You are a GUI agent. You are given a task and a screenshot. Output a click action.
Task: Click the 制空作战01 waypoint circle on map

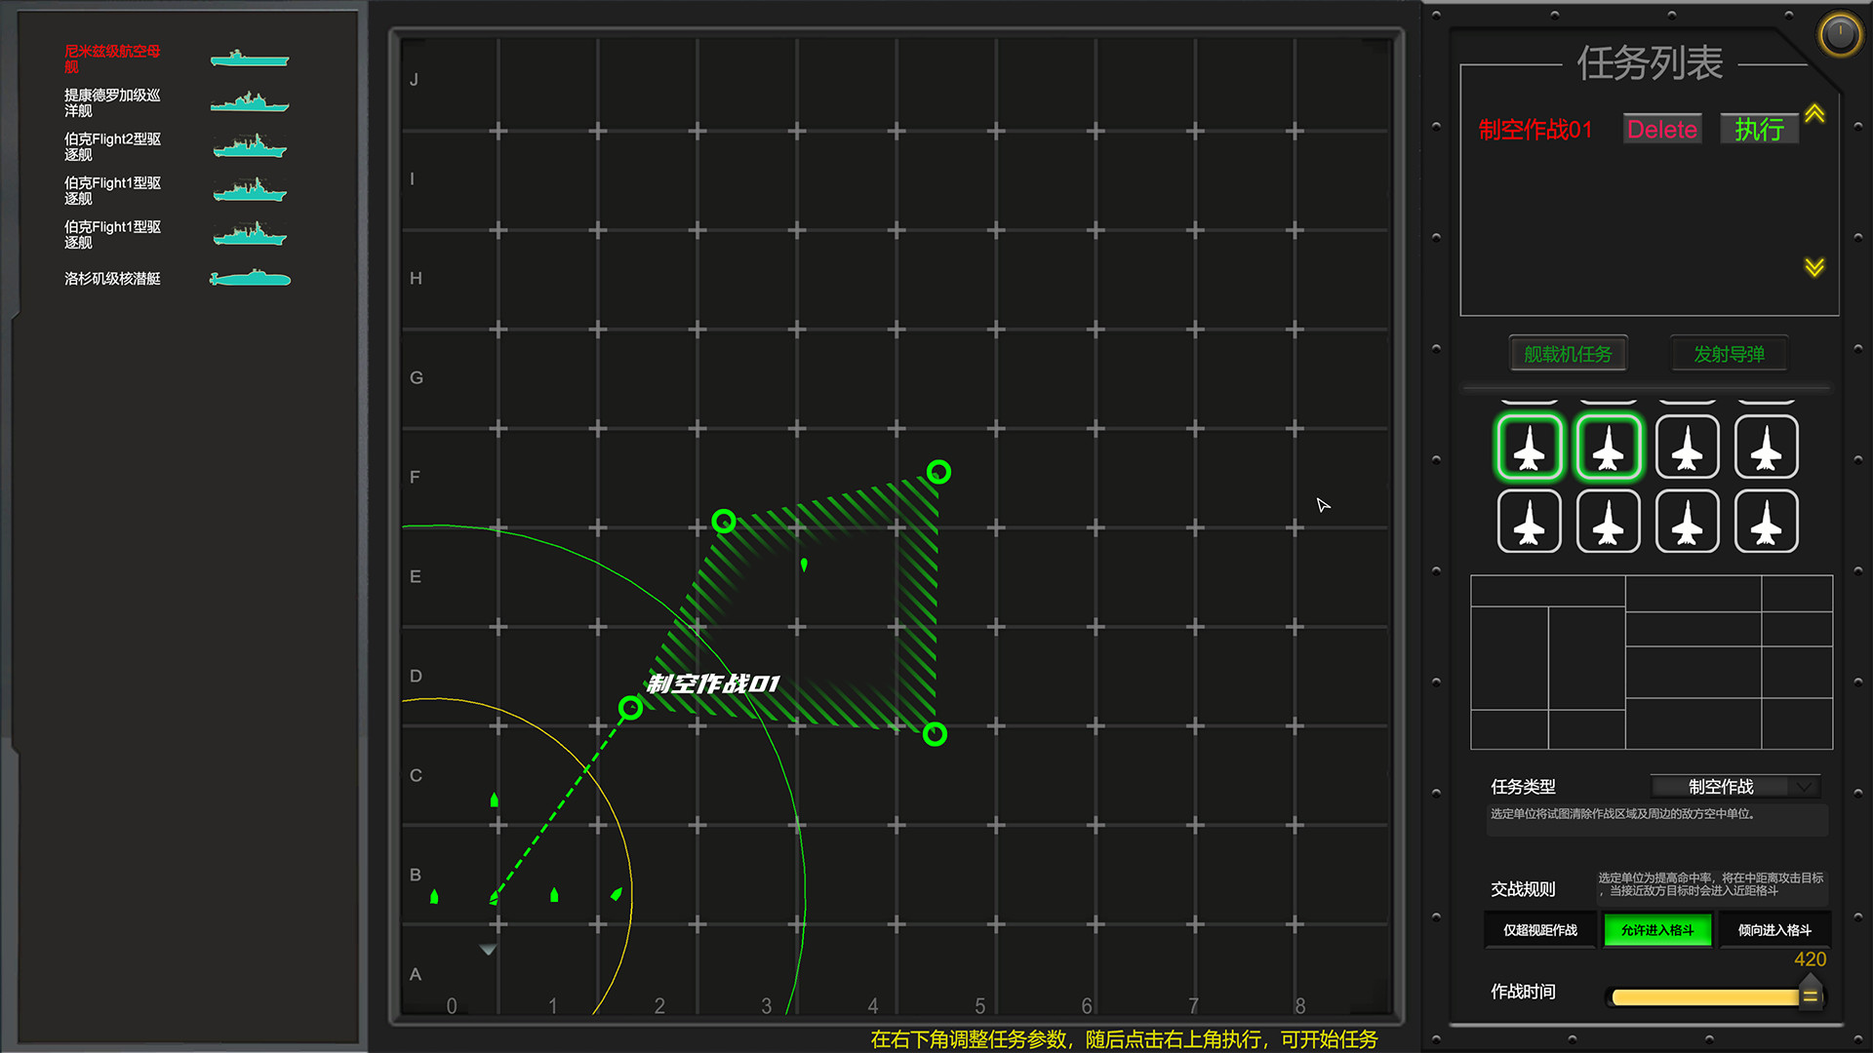click(631, 708)
